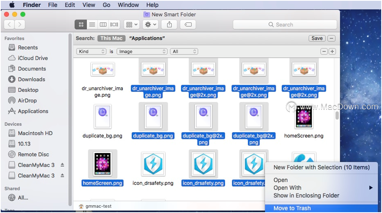Screen dimensions: 382x213
Task: Eject the first CleanMyMac 3 volume
Action: [62, 165]
